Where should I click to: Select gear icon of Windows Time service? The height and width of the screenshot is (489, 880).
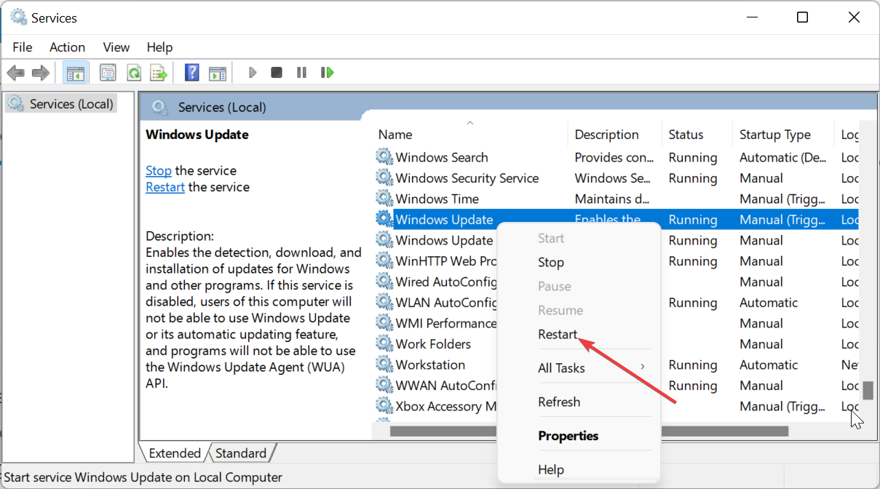(384, 199)
